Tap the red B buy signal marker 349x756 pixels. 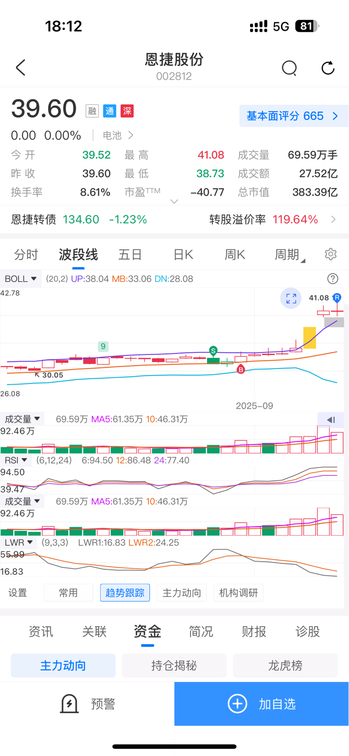(x=241, y=370)
